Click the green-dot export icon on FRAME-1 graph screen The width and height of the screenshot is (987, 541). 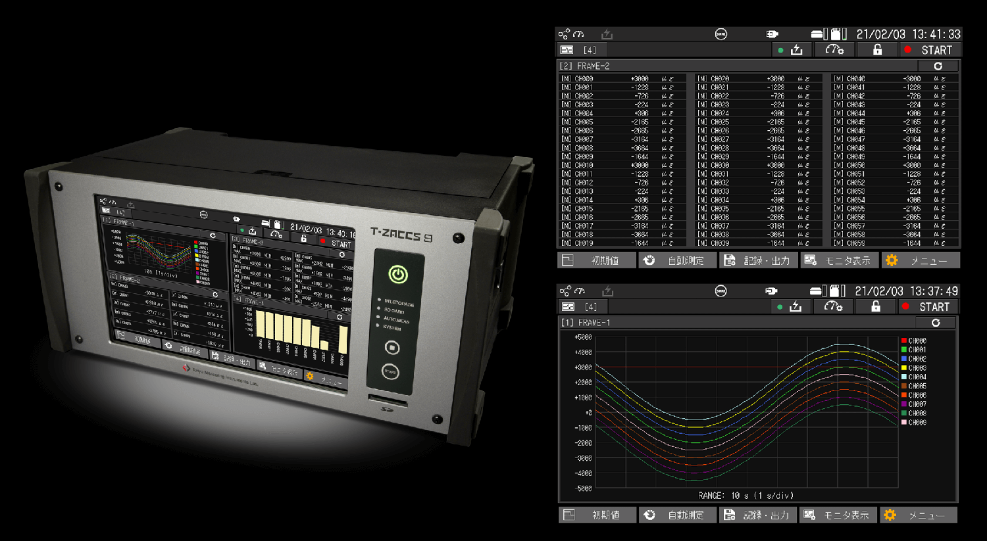coord(790,307)
